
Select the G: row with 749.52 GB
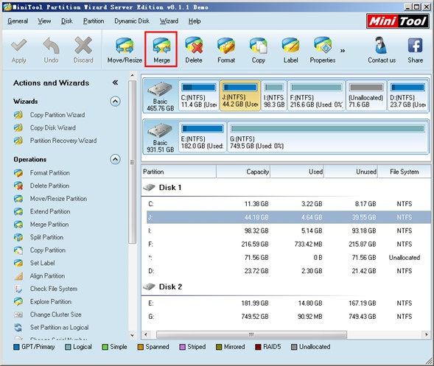[288, 317]
